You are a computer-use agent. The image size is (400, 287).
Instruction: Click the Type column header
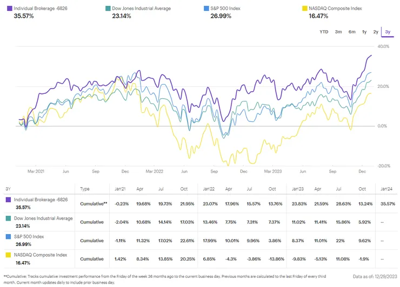(x=85, y=189)
